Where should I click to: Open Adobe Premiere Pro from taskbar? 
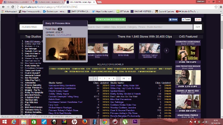135,122
